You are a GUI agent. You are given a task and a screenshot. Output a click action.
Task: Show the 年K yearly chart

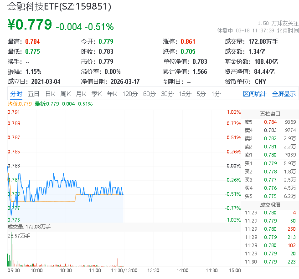(x=112, y=94)
